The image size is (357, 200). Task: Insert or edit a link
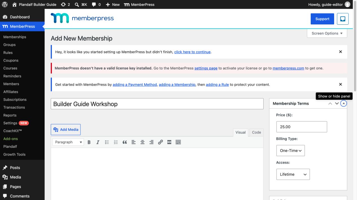(160, 142)
